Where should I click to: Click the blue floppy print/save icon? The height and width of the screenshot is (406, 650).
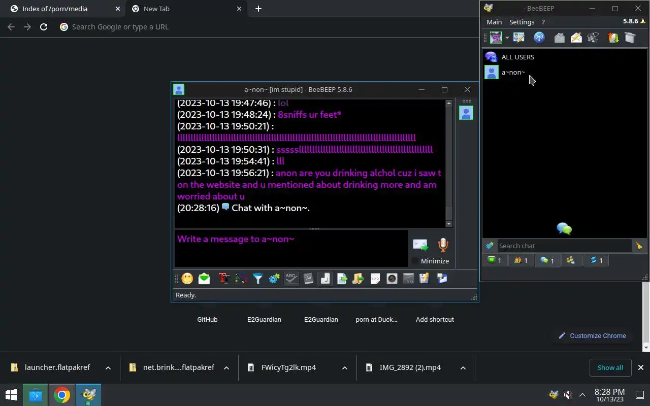tap(442, 279)
